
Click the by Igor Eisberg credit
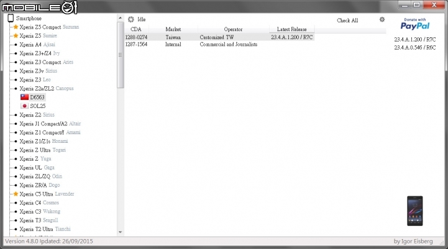click(413, 242)
